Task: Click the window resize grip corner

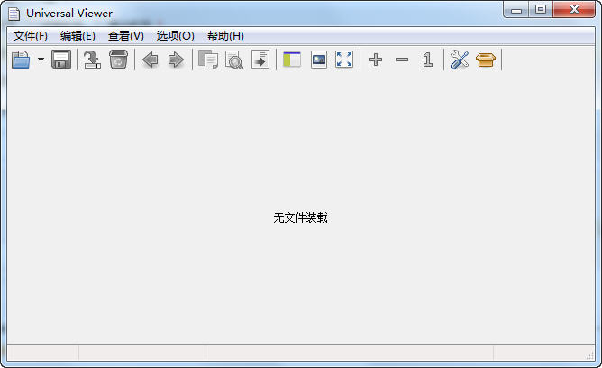Action: point(590,356)
